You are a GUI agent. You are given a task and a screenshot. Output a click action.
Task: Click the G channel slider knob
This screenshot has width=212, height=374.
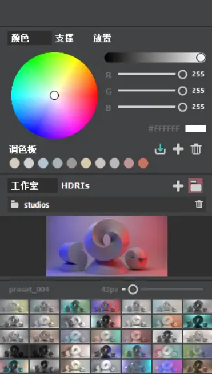pyautogui.click(x=183, y=91)
